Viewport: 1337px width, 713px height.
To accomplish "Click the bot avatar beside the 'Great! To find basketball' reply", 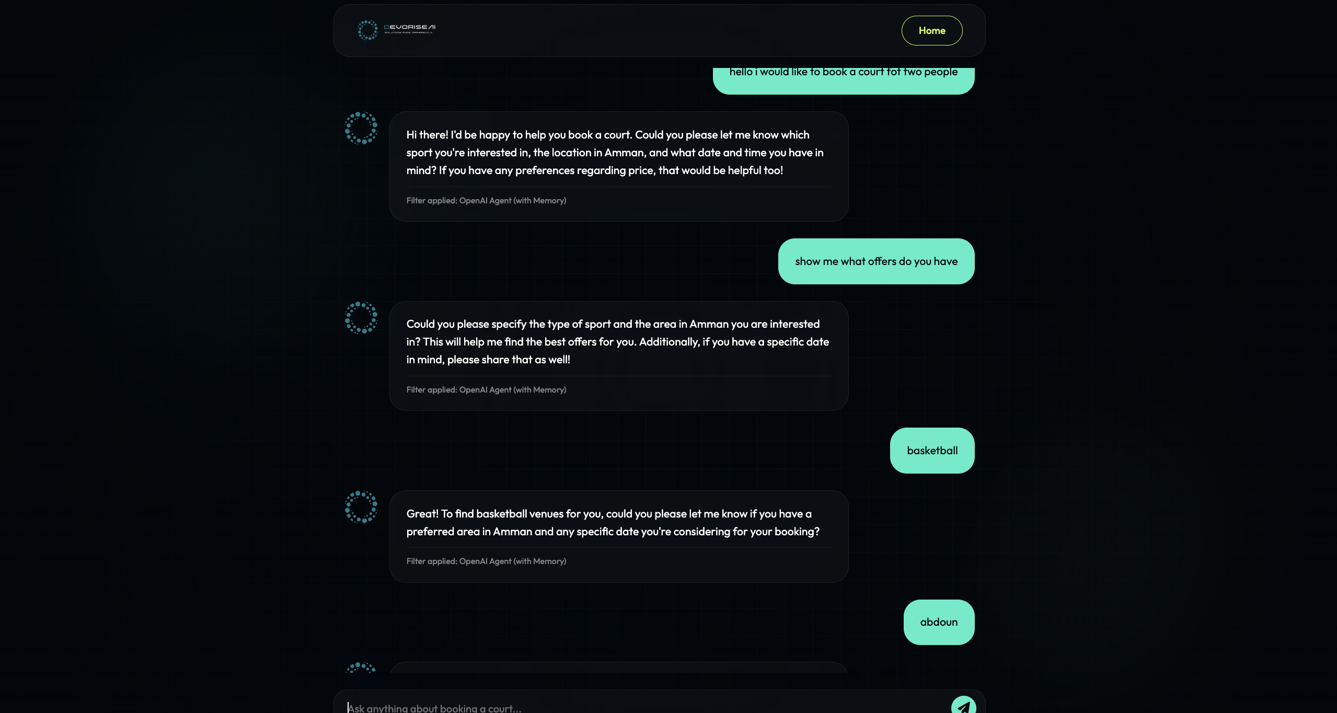I will tap(361, 507).
